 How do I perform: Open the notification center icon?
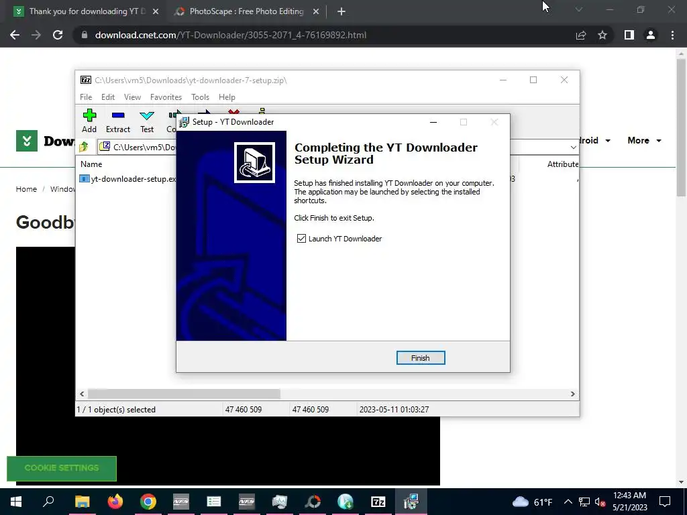[x=665, y=502]
